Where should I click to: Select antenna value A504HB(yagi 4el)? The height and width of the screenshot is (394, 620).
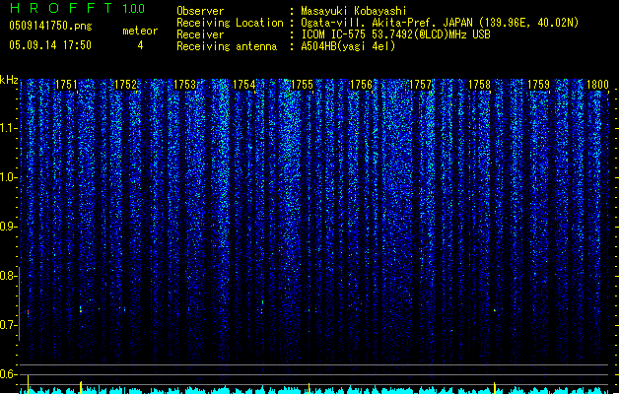(348, 46)
